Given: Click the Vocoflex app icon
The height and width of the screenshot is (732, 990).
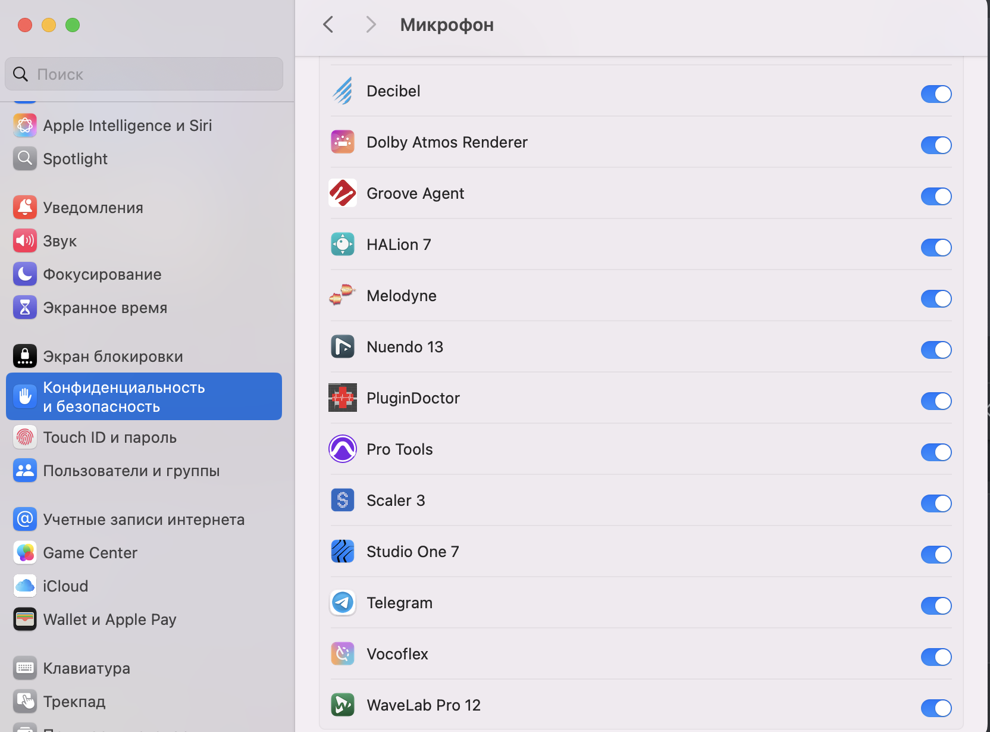Looking at the screenshot, I should point(343,654).
